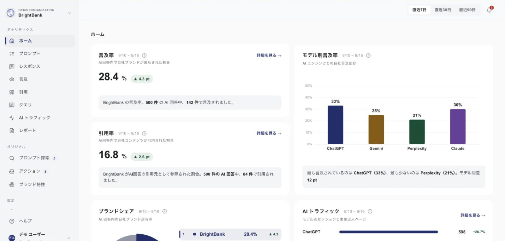Click the アクション inbox icon
Screen dimensions: 505x241
pyautogui.click(x=12, y=171)
